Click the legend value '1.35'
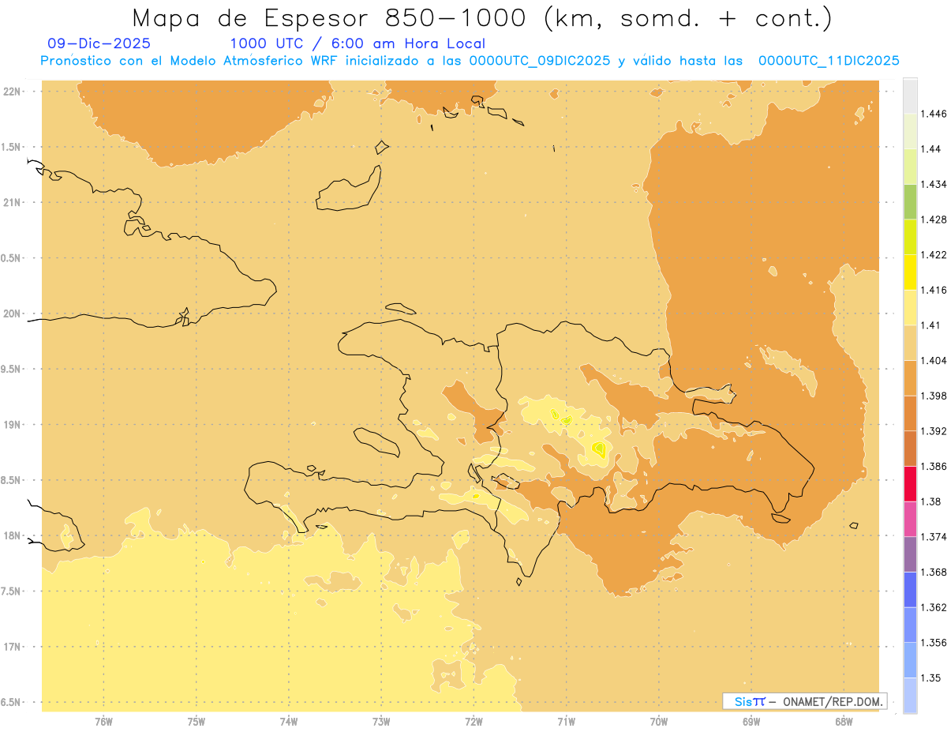The image size is (947, 732). 932,678
